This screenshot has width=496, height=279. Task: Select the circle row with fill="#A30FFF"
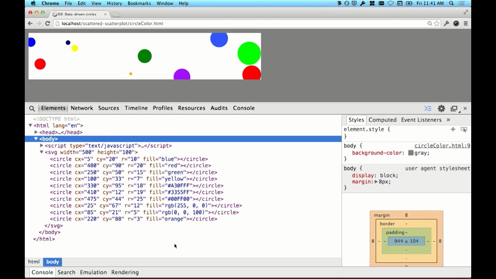[x=136, y=186]
